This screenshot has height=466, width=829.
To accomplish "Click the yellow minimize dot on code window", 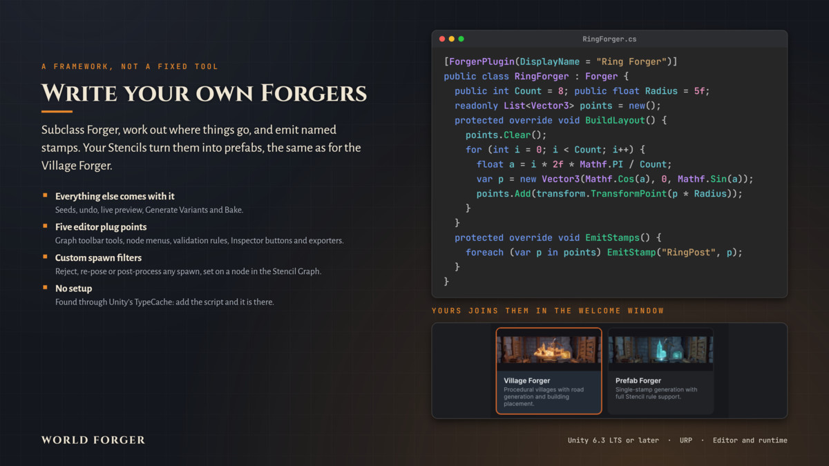I will (452, 39).
